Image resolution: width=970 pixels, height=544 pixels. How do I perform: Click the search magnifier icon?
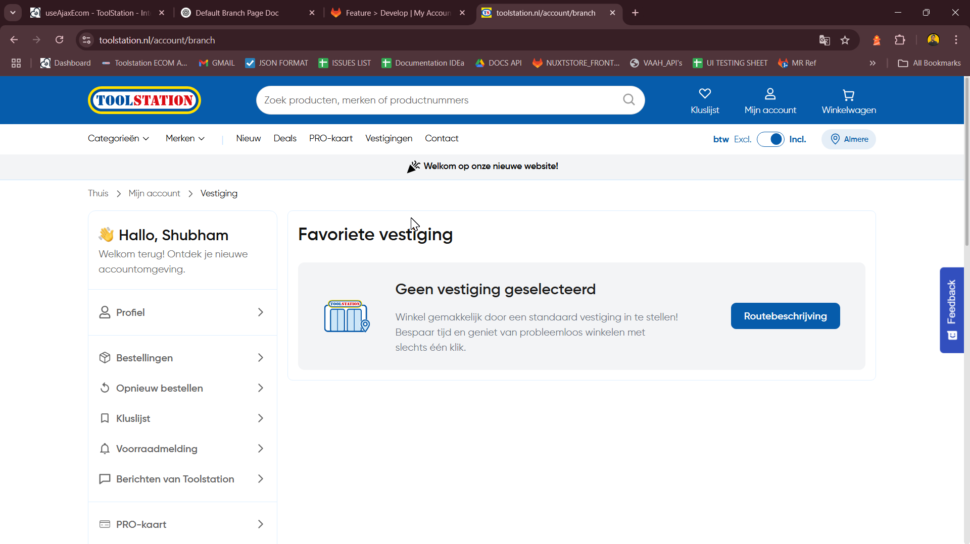[x=628, y=100]
